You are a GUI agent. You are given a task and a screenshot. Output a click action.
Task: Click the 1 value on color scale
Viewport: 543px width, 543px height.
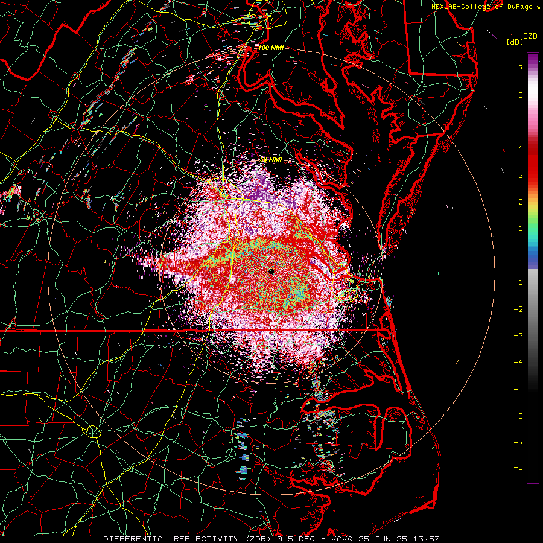521,229
